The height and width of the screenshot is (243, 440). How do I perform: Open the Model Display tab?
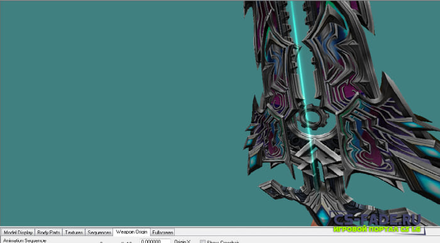coord(18,232)
